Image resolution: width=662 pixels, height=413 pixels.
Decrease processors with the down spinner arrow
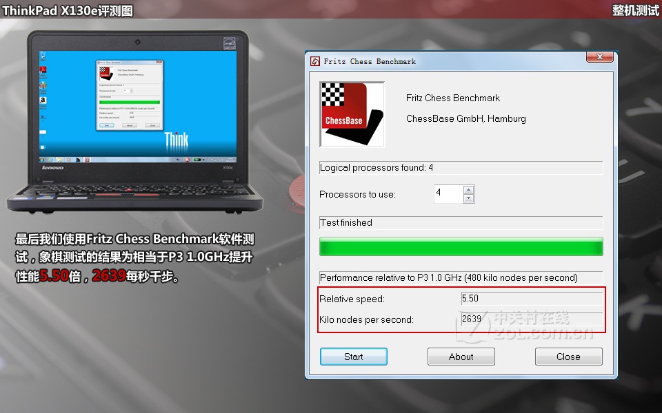point(469,198)
